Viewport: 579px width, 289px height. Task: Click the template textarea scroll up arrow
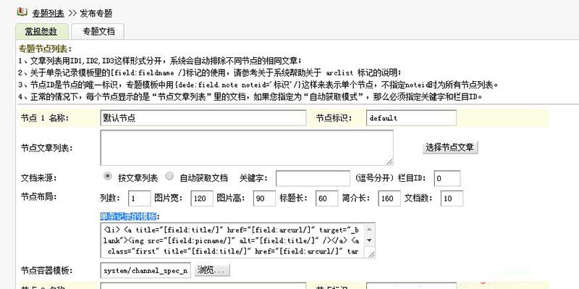coord(370,229)
